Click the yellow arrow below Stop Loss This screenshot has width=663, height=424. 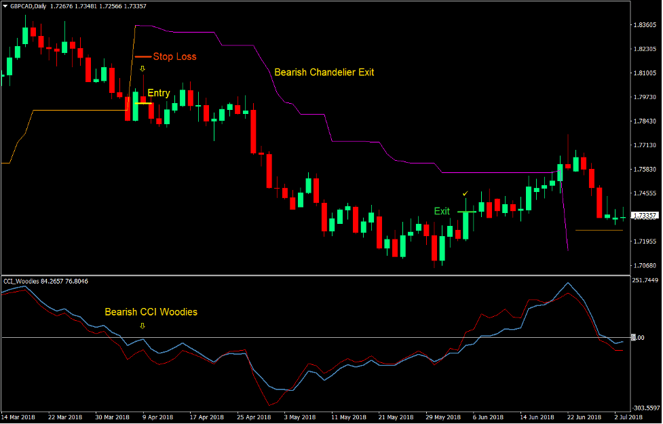point(143,69)
